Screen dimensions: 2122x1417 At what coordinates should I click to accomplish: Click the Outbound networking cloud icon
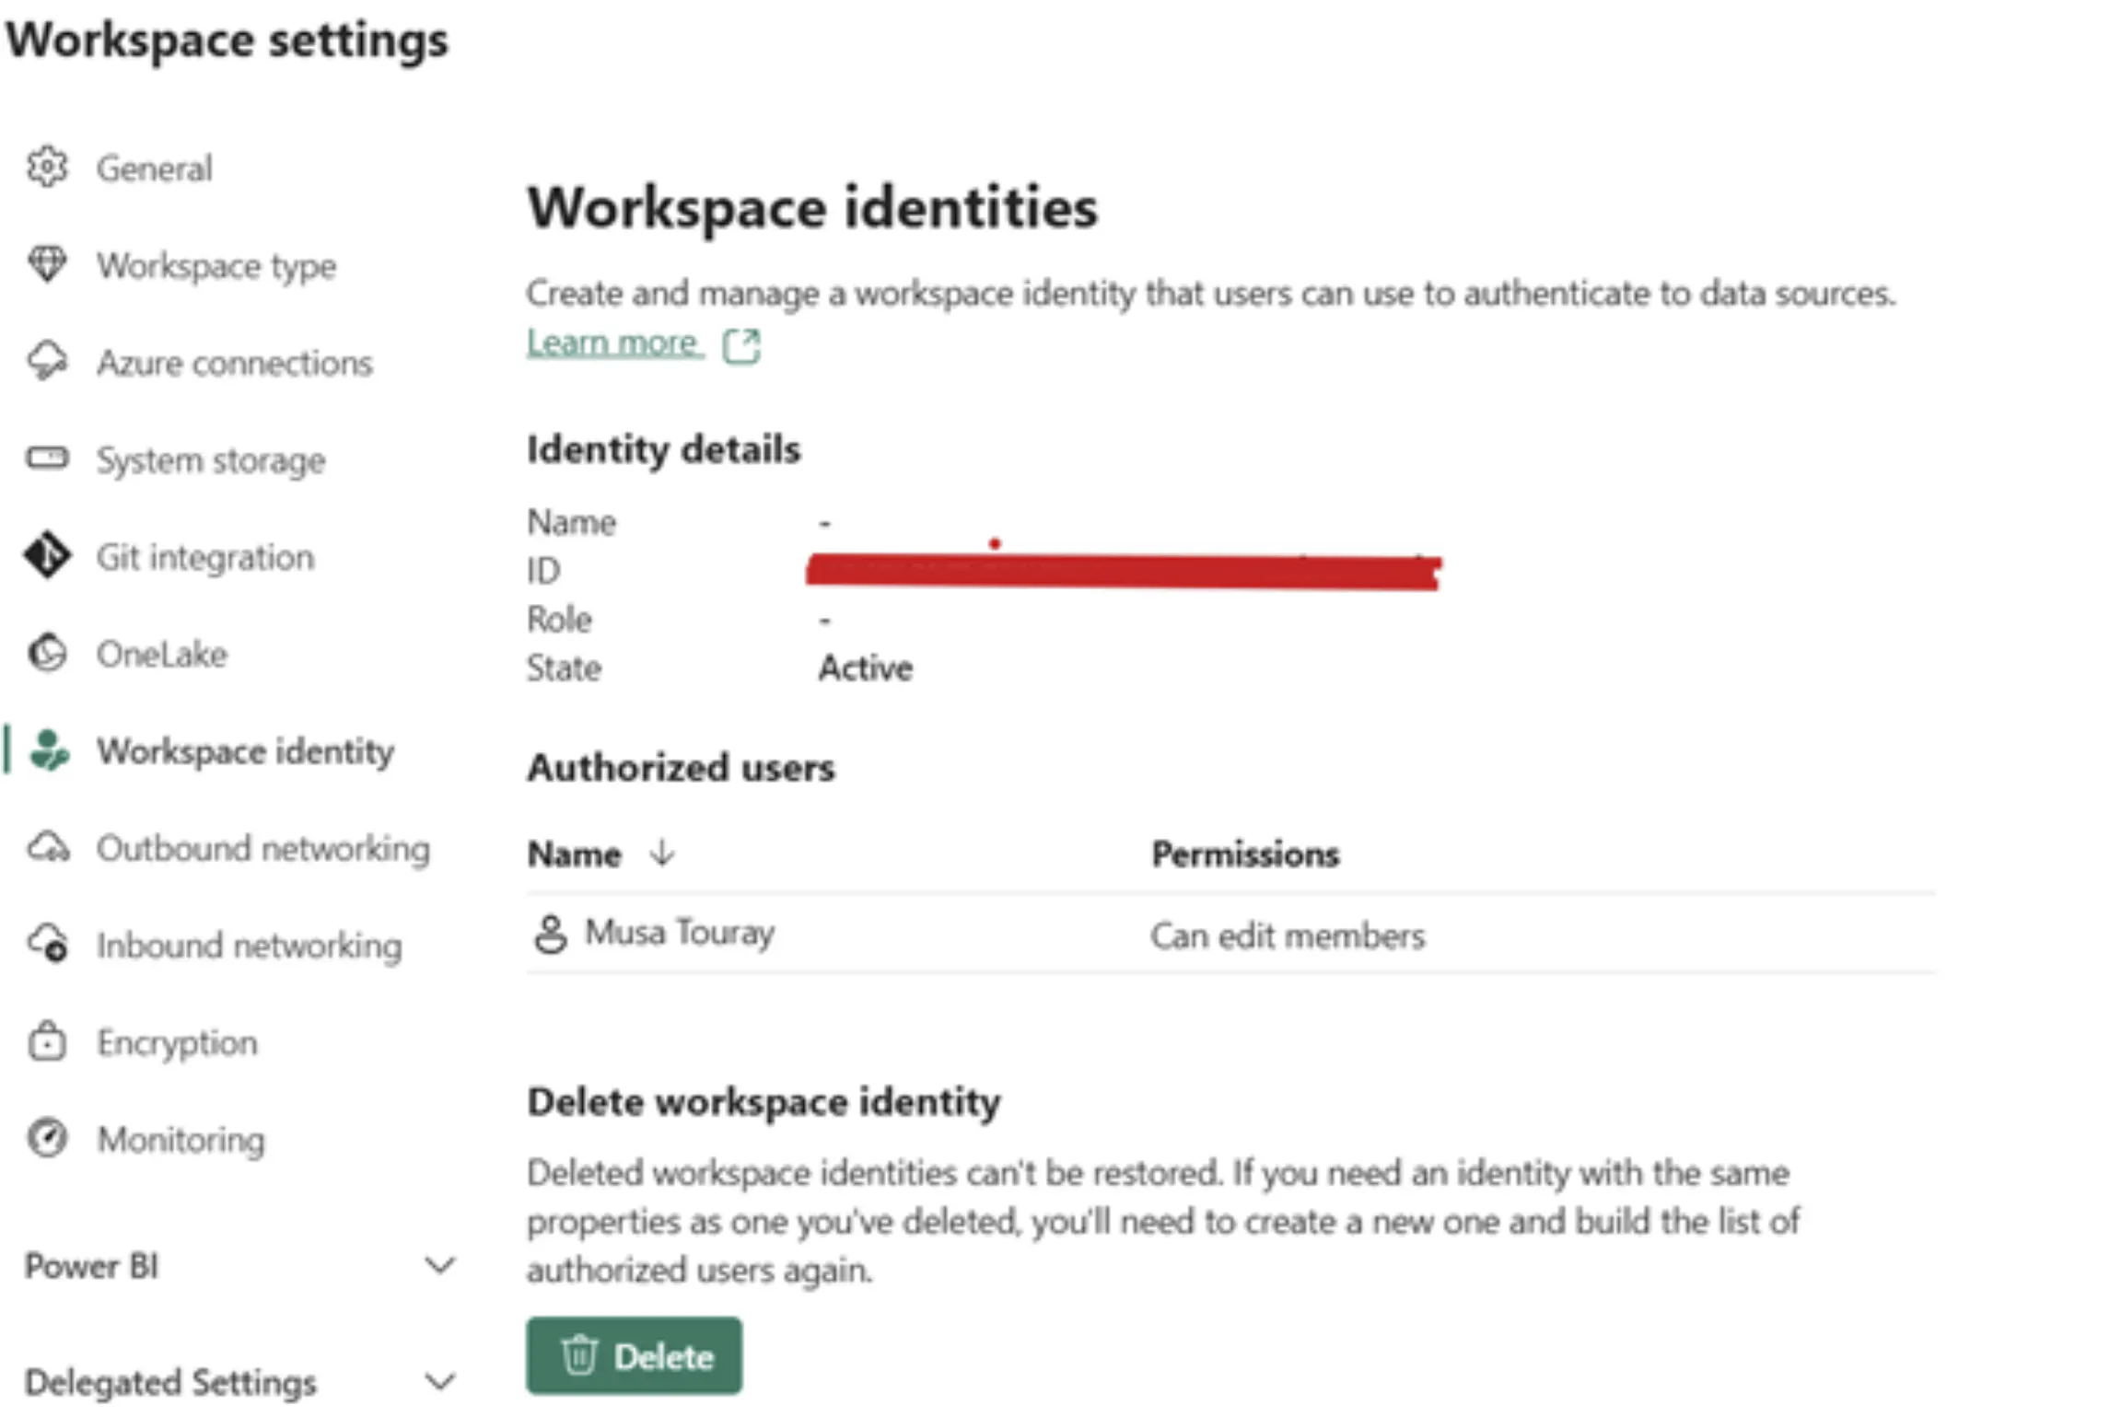[48, 847]
